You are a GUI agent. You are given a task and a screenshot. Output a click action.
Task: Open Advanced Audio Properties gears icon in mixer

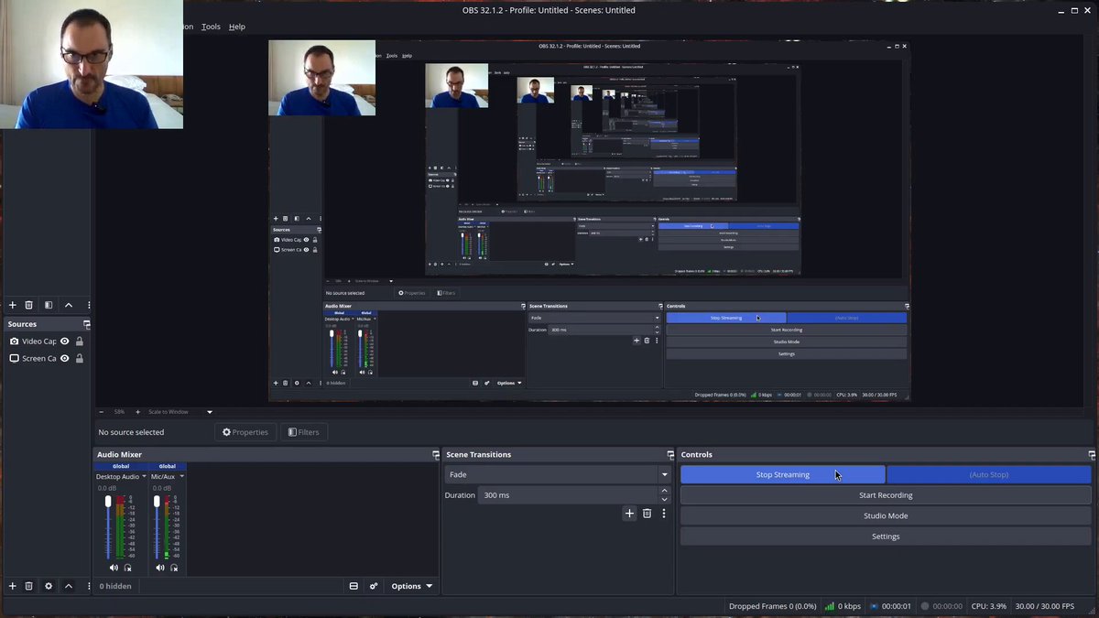[374, 586]
